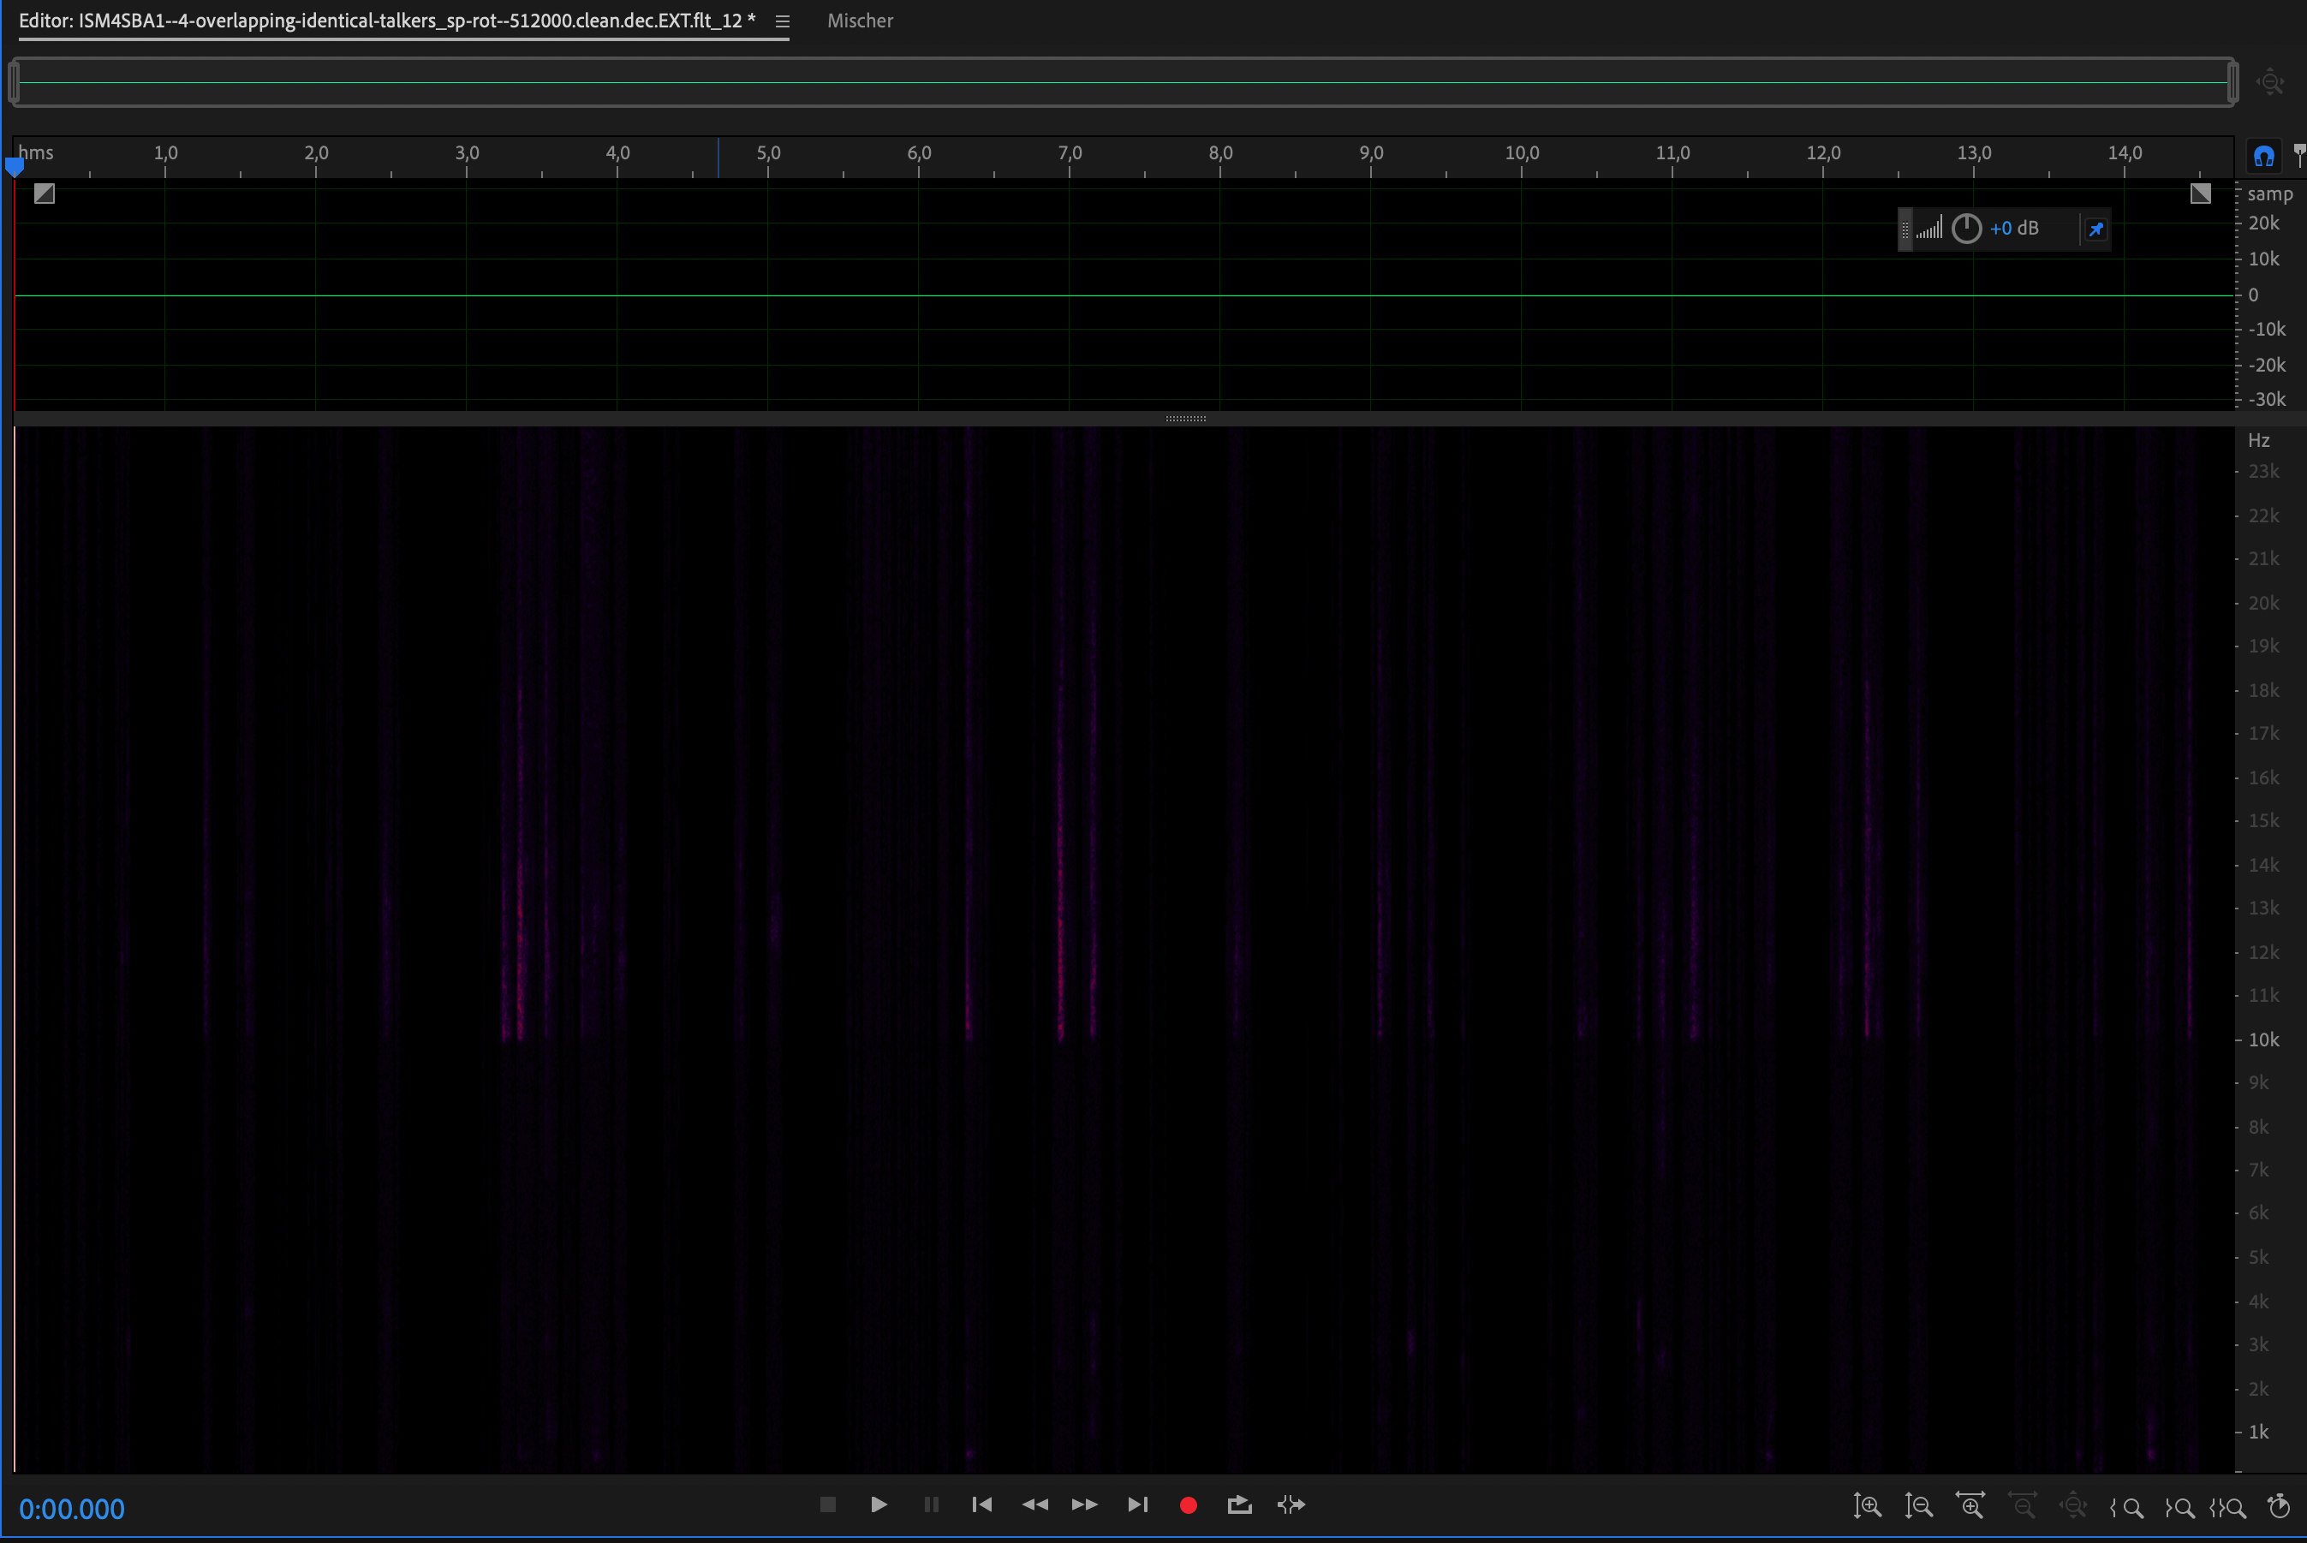Jump to previous marker with skip-back button
This screenshot has width=2307, height=1543.
click(981, 1504)
